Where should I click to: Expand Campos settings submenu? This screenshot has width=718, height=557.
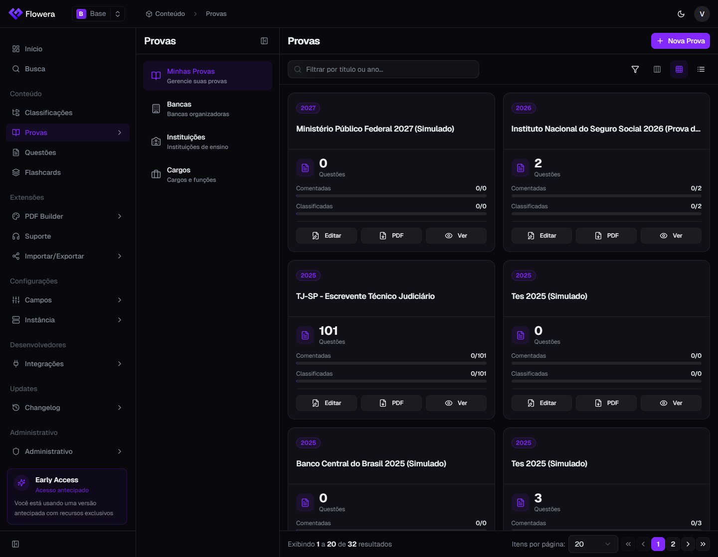68,300
